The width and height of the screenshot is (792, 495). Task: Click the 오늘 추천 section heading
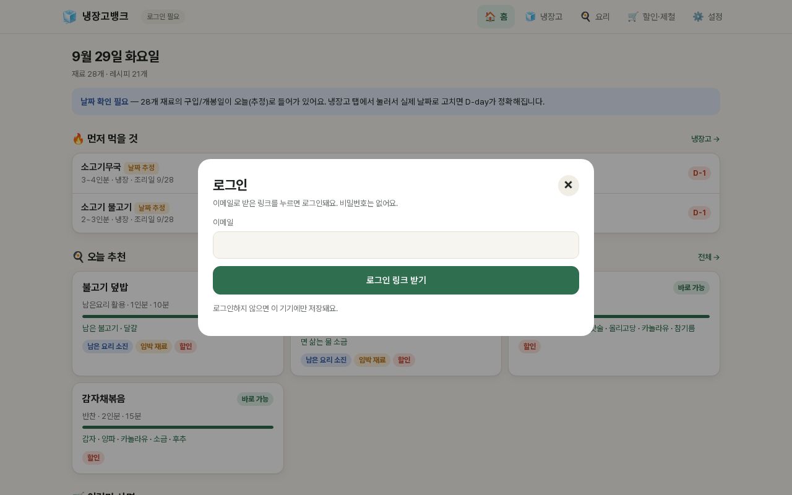click(99, 257)
